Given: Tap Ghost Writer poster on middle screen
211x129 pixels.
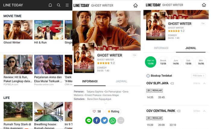Looking at the screenshot, I should point(84,58).
